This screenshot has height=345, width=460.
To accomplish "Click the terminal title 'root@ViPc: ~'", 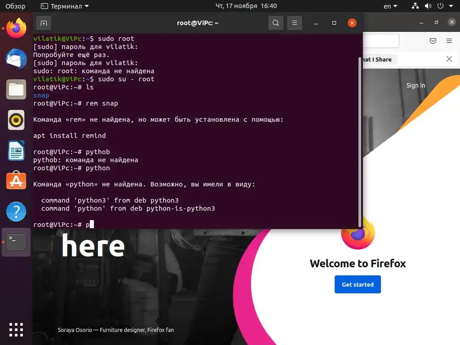I will pos(198,23).
